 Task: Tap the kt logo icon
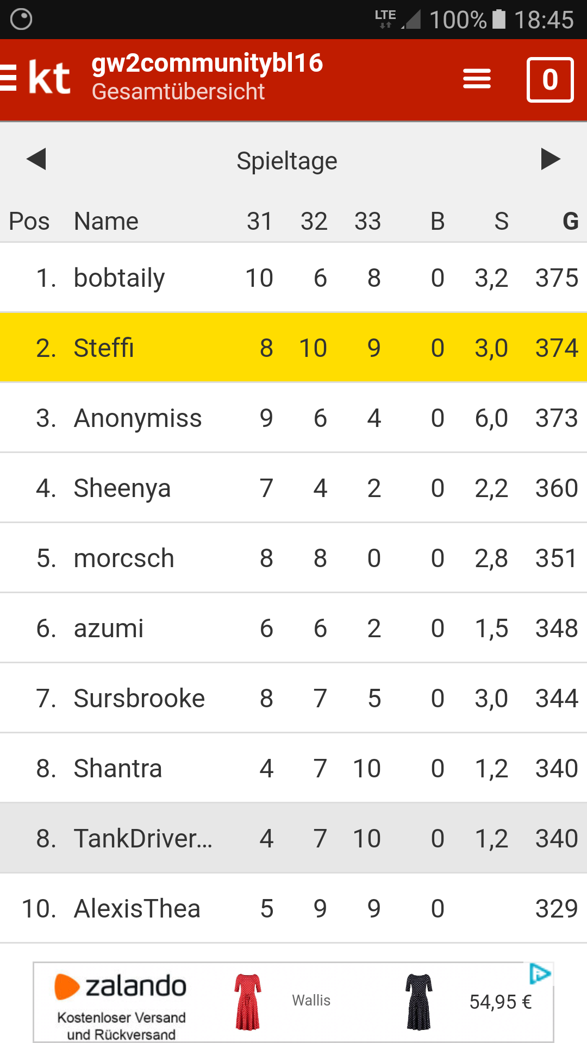[x=49, y=78]
